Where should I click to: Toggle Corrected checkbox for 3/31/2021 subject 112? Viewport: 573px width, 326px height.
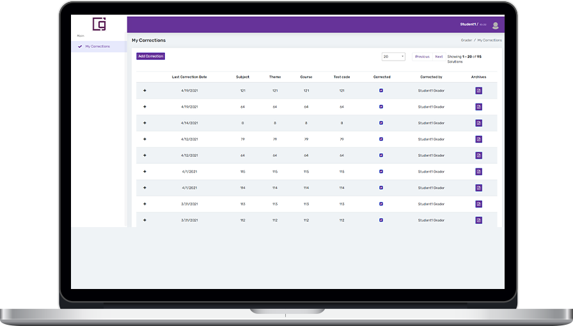[x=381, y=220]
